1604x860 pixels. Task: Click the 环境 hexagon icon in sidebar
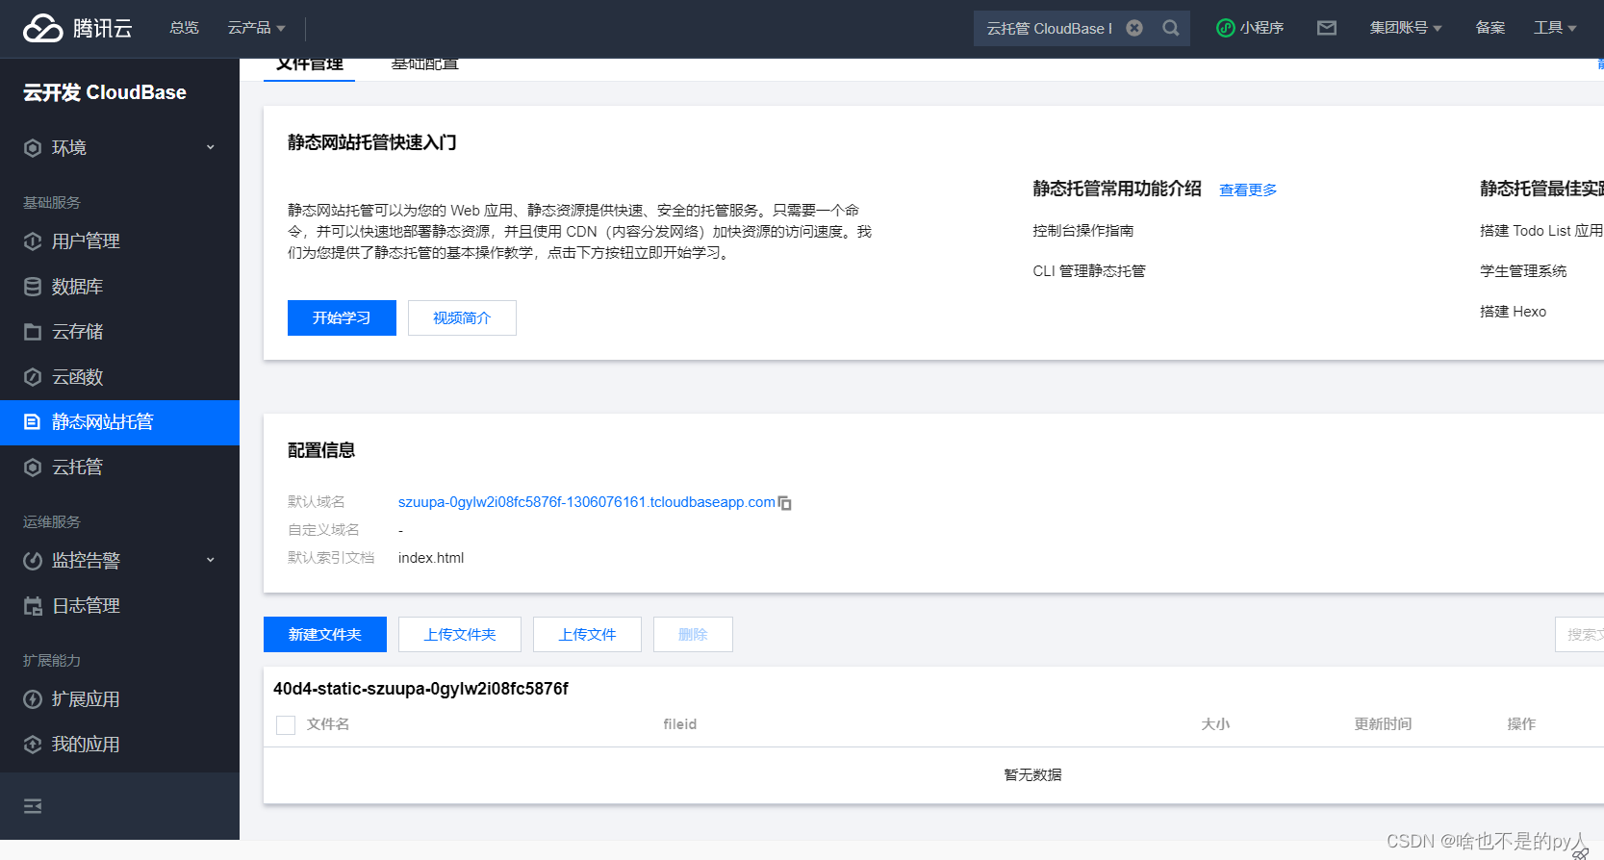33,148
